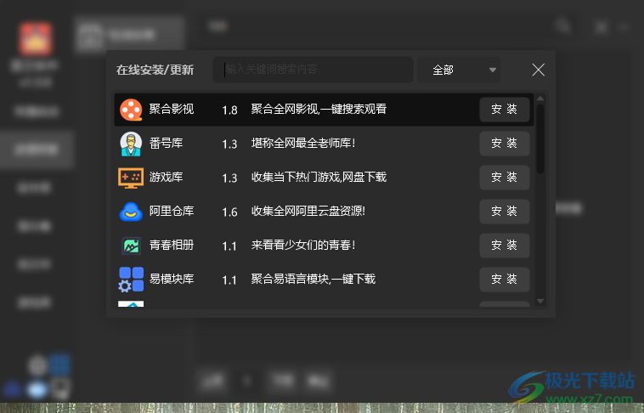Select the 聚合影视 name text
Viewport: 644px width, 413px height.
click(172, 110)
